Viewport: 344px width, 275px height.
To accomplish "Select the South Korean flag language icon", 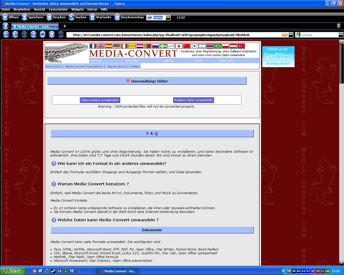I will point(194,46).
